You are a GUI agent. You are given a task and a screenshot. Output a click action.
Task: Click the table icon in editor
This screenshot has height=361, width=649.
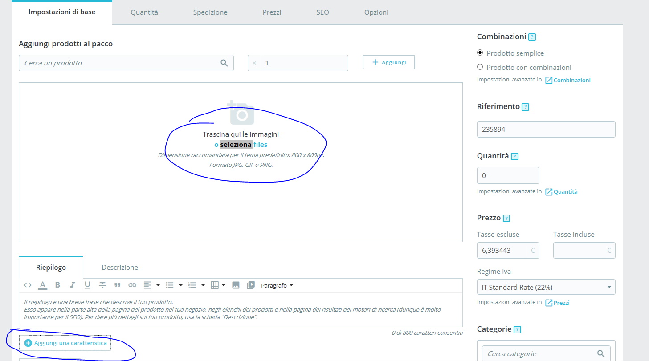coord(215,285)
